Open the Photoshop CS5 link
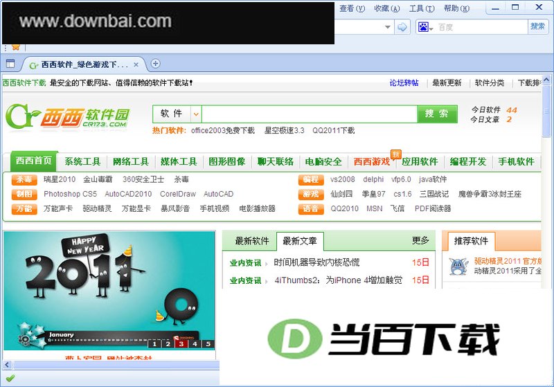The image size is (554, 387). (x=70, y=195)
